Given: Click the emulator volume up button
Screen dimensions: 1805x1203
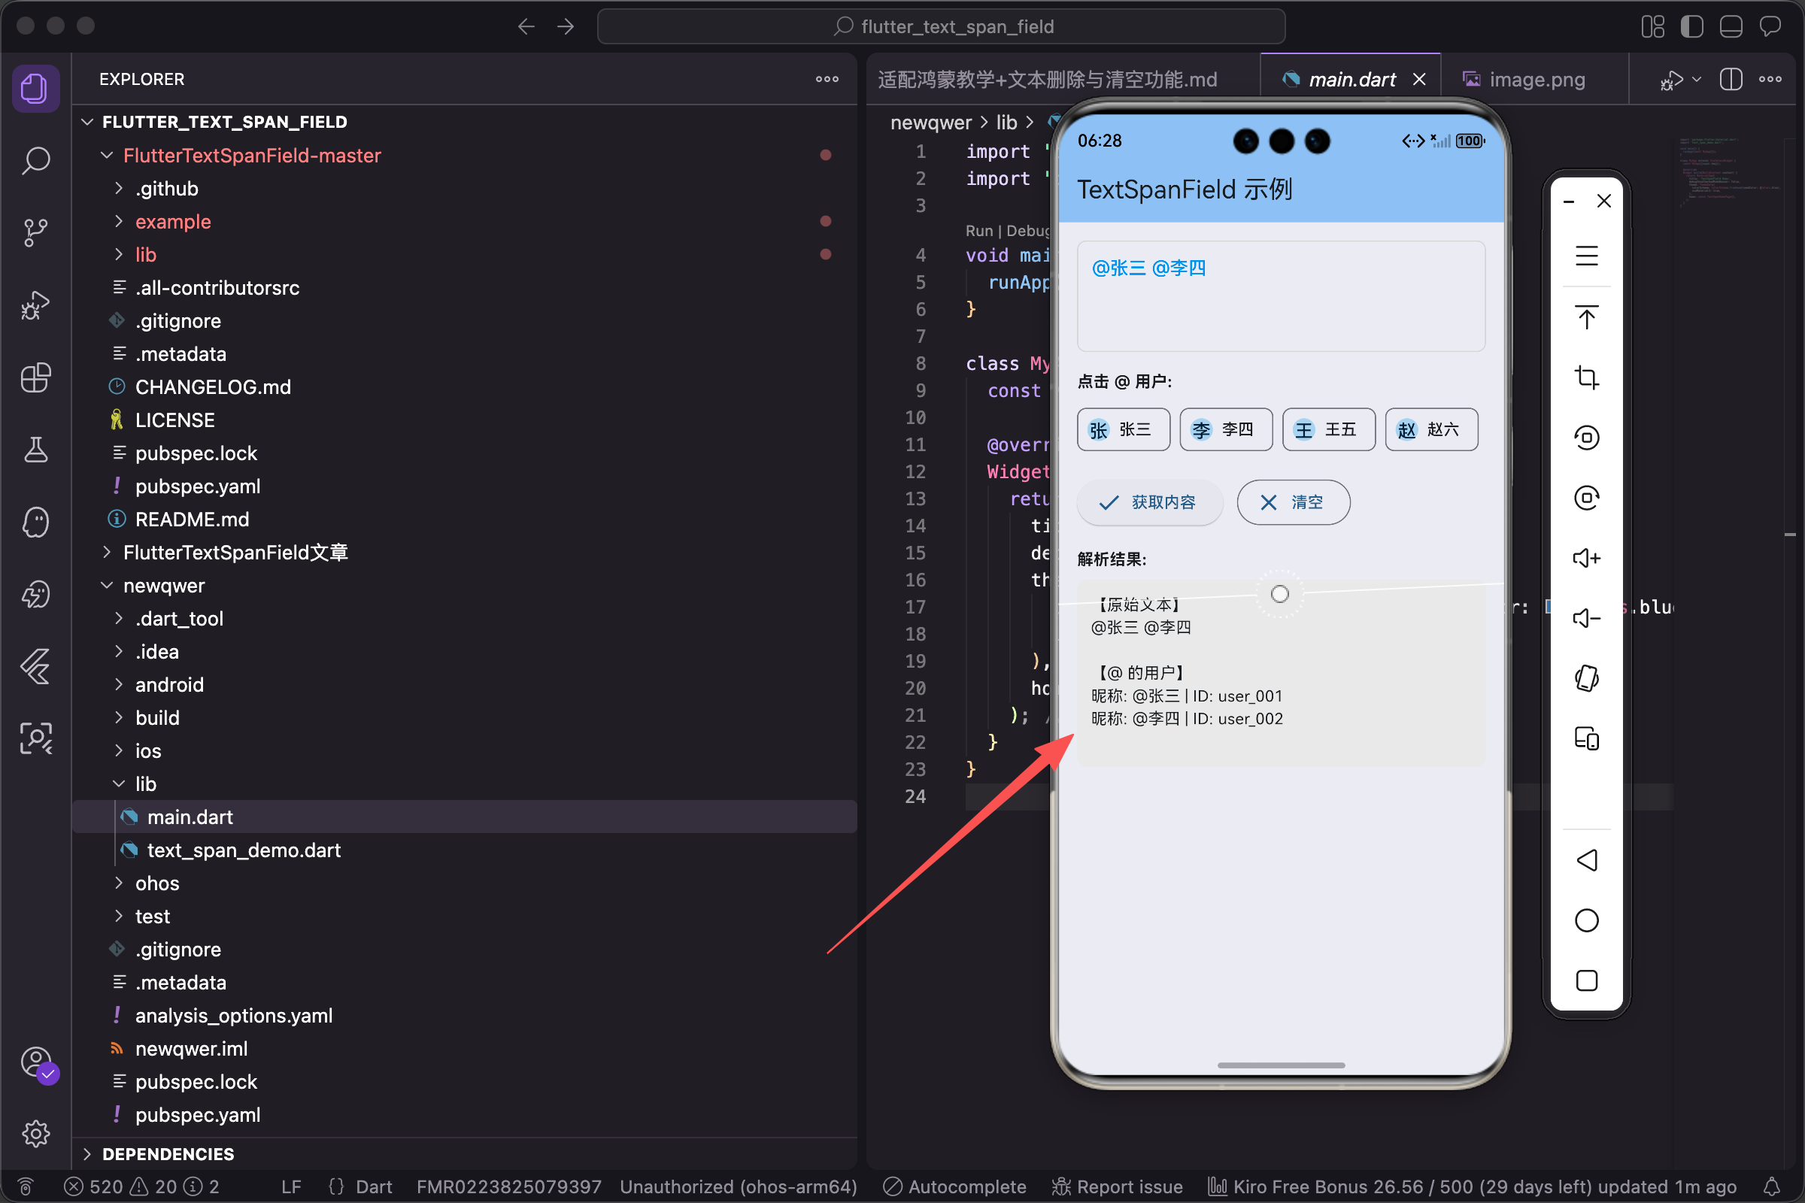Looking at the screenshot, I should click(x=1586, y=558).
